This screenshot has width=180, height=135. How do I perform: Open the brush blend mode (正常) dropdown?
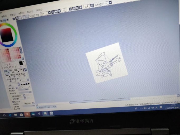pos(19,85)
